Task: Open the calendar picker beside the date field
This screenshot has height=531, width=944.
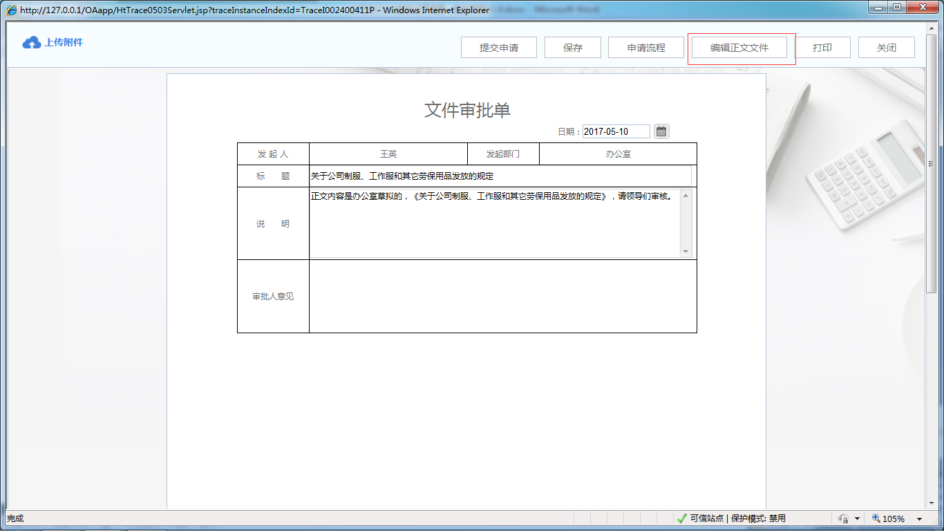Action: (661, 131)
